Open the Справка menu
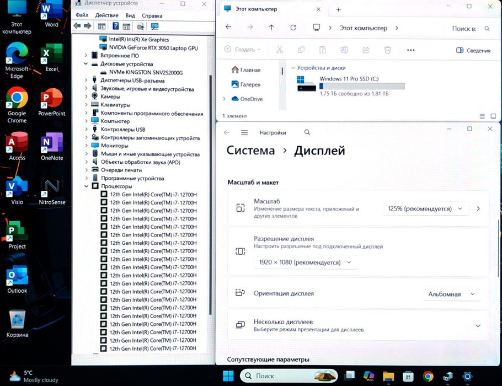Image resolution: width=502 pixels, height=386 pixels. tap(152, 15)
